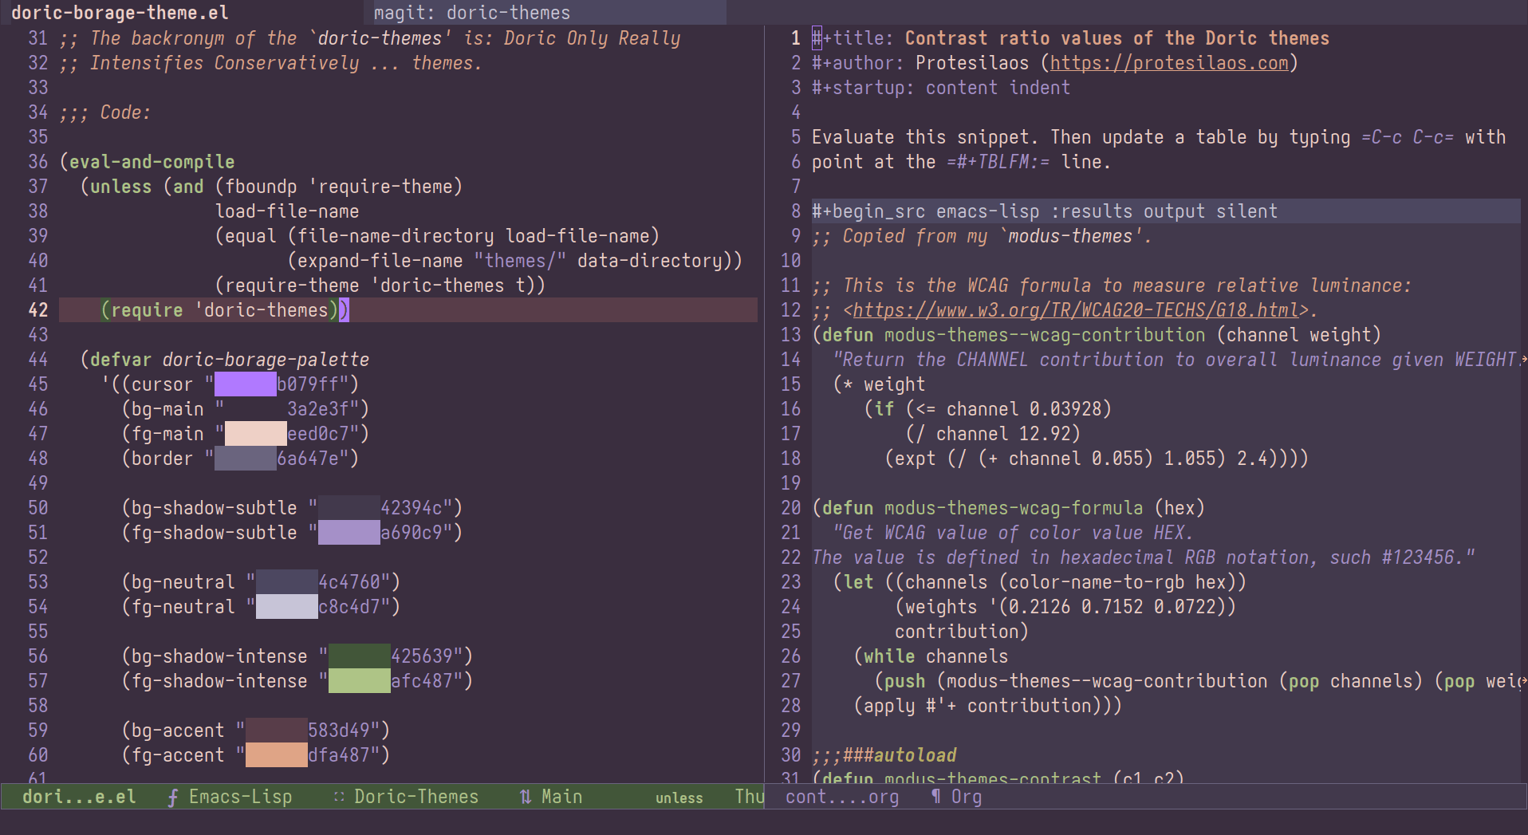Click the fg-accent dfa487 orange swatch
Viewport: 1528px width, 835px height.
click(277, 755)
